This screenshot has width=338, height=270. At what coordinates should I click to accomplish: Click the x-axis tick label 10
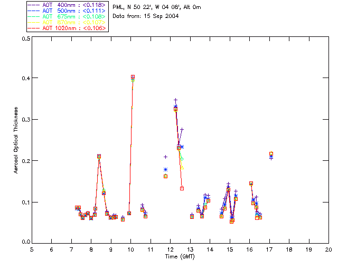tap(130, 249)
